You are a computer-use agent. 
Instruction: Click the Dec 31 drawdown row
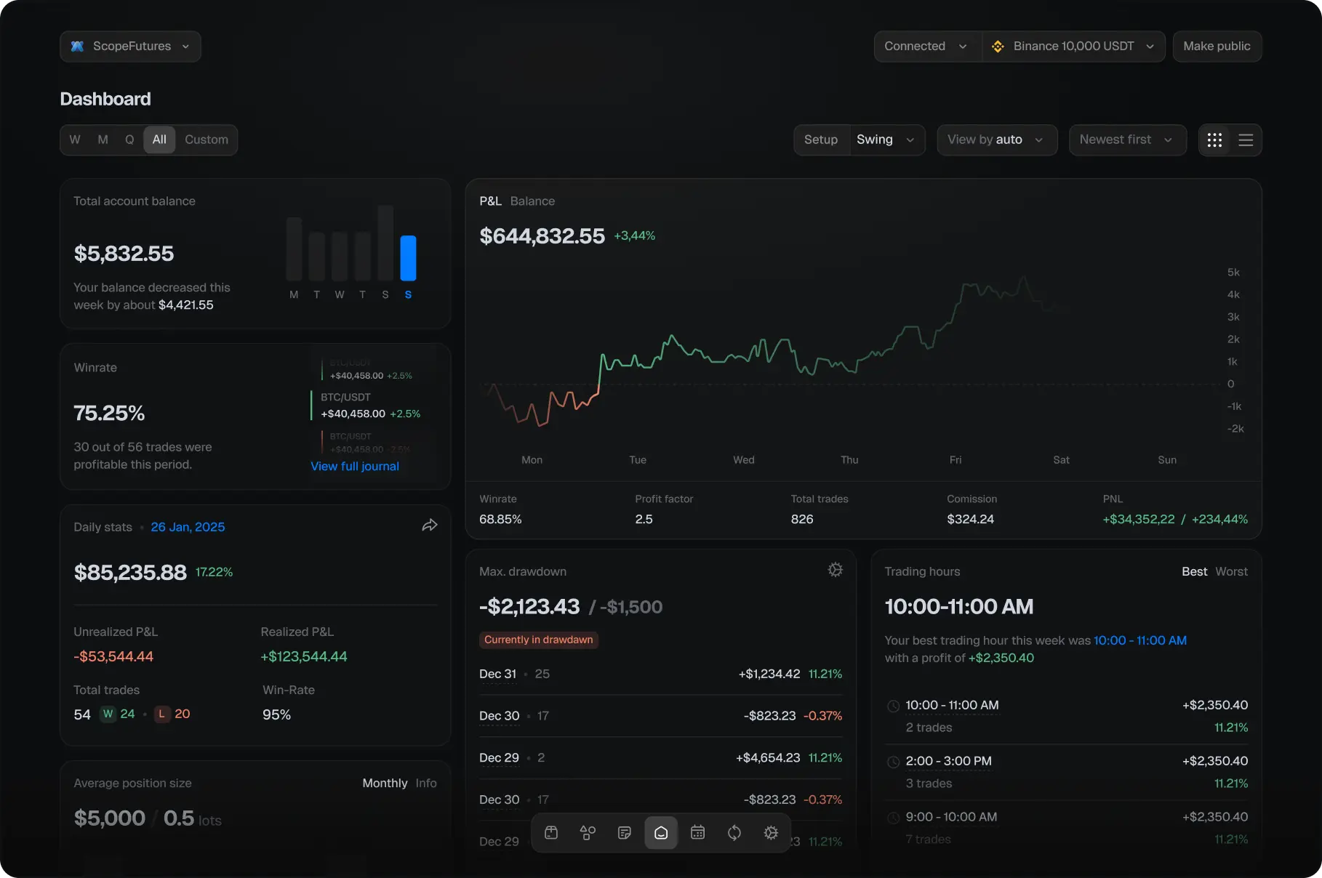point(660,674)
